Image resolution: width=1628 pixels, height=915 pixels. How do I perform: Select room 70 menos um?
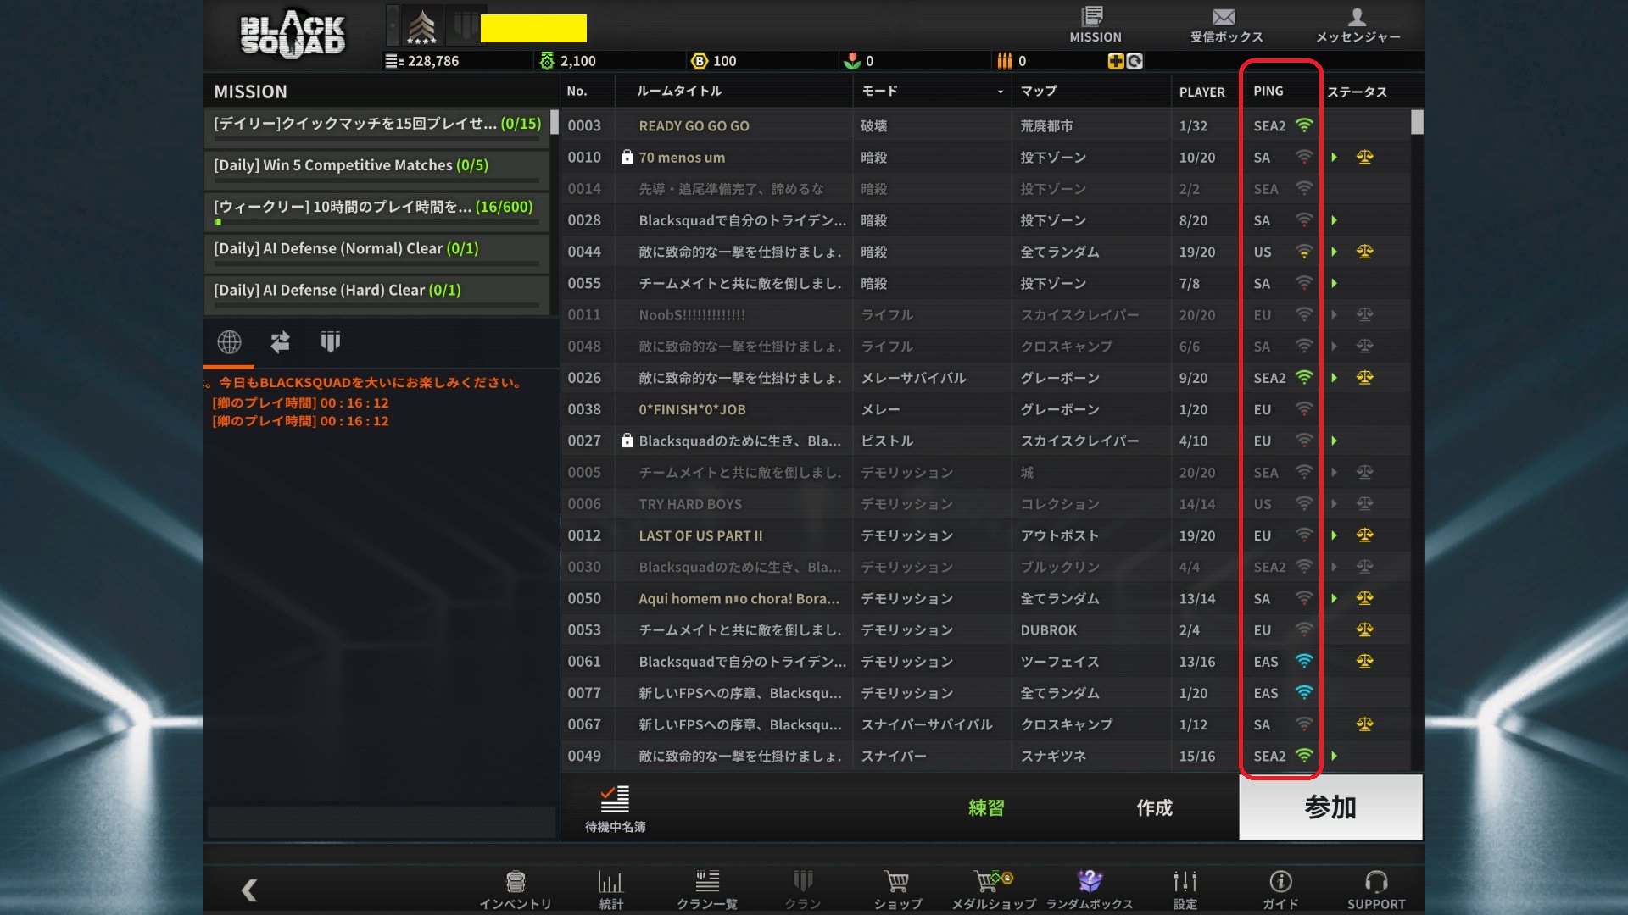click(985, 157)
